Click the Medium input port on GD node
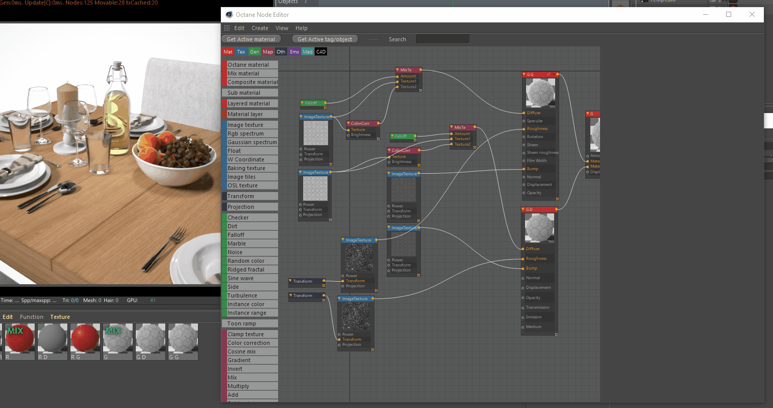 522,327
